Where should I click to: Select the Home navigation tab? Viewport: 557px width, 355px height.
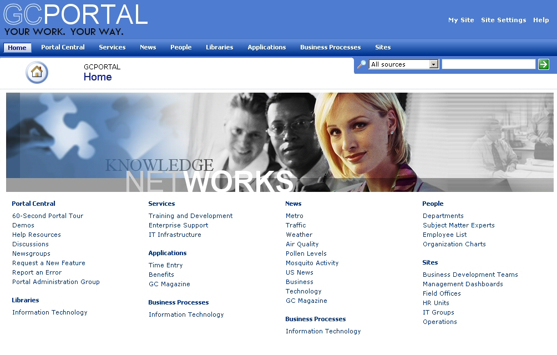(x=17, y=48)
